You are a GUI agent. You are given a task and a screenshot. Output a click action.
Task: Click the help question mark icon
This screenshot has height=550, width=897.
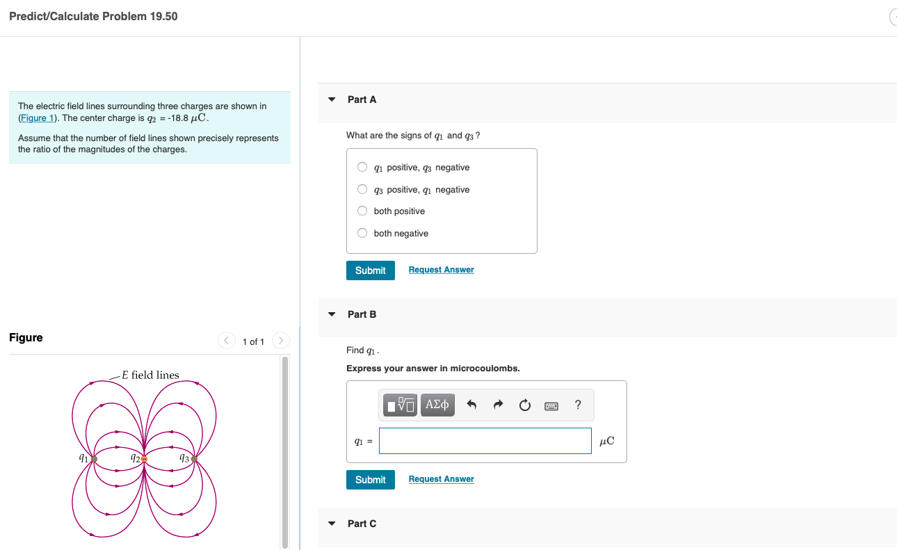(x=579, y=405)
